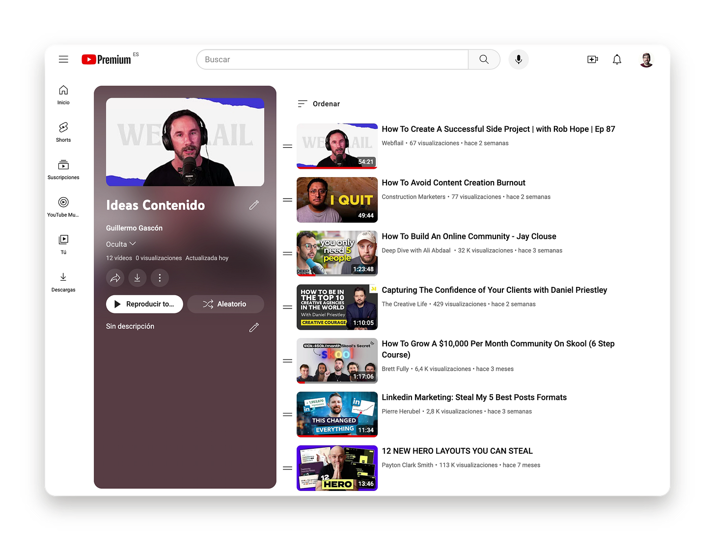Download the playlist with the download icon
Screen dimensions: 715x541
coord(137,278)
